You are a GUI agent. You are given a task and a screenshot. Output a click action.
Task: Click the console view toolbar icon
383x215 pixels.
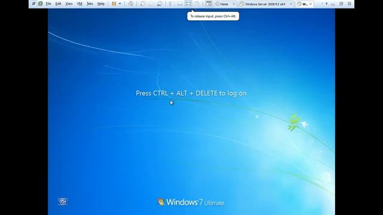point(209,4)
